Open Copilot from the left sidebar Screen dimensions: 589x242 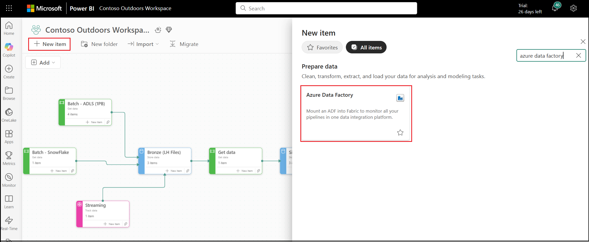(9, 49)
